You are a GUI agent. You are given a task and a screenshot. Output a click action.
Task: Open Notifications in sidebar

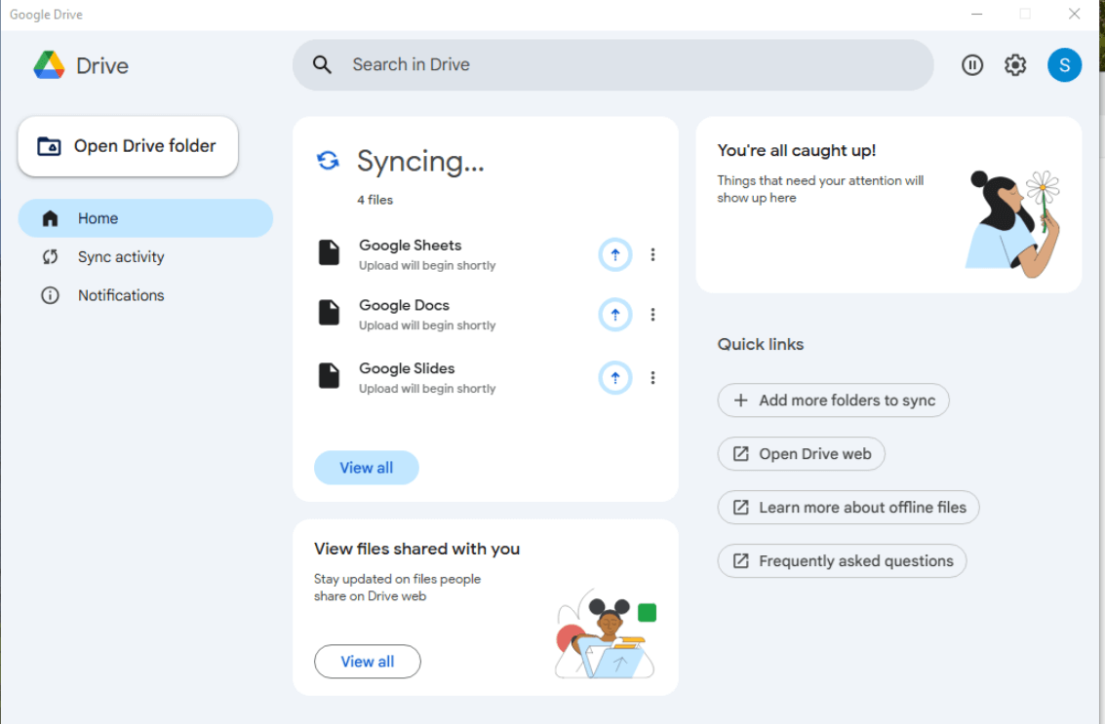click(121, 295)
